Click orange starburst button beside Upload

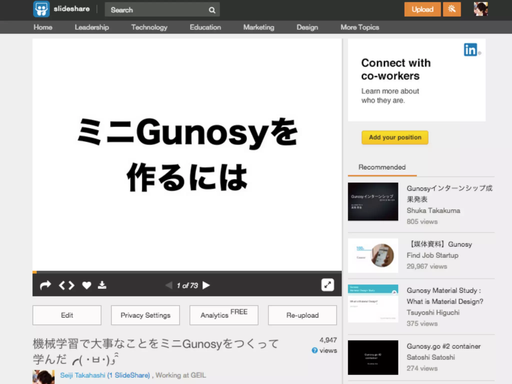[x=451, y=9]
